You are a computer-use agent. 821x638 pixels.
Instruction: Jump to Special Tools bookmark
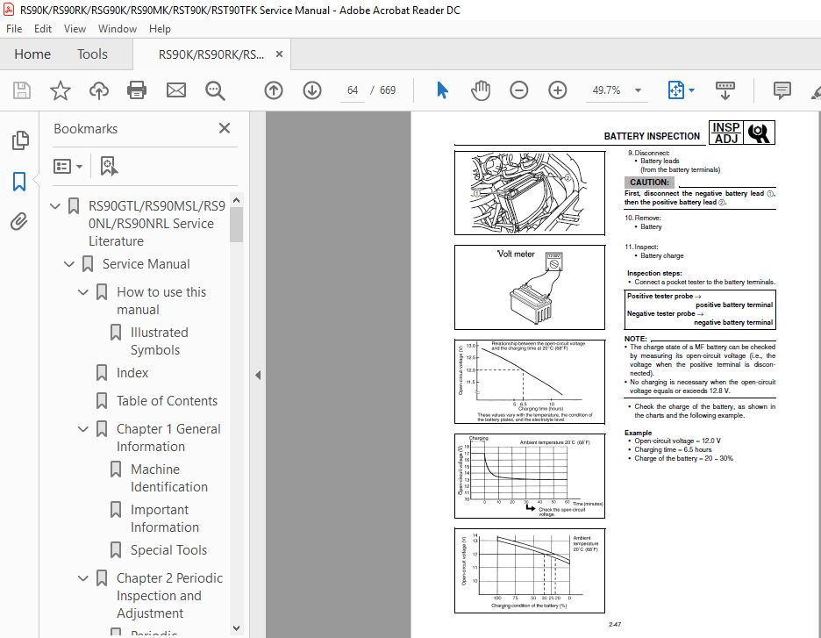coord(168,550)
